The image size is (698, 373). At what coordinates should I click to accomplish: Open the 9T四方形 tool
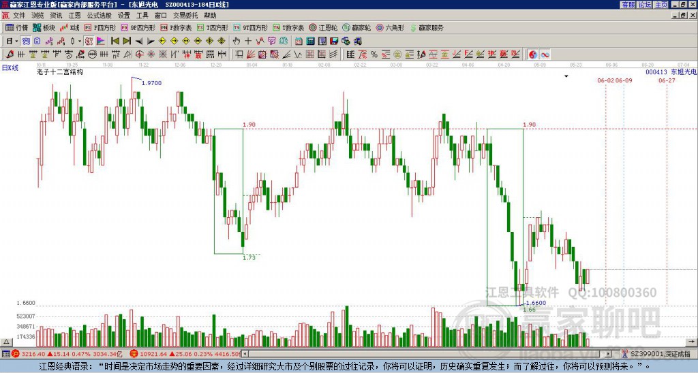[x=250, y=27]
